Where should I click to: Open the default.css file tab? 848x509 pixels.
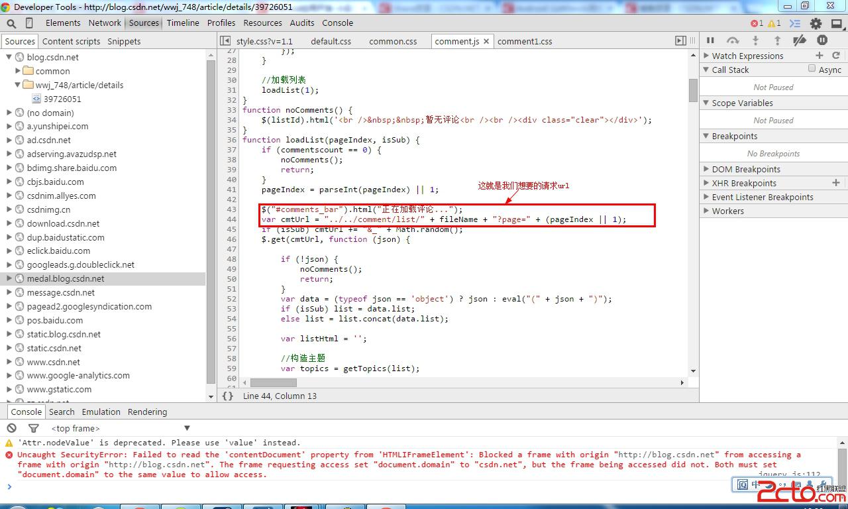click(331, 41)
